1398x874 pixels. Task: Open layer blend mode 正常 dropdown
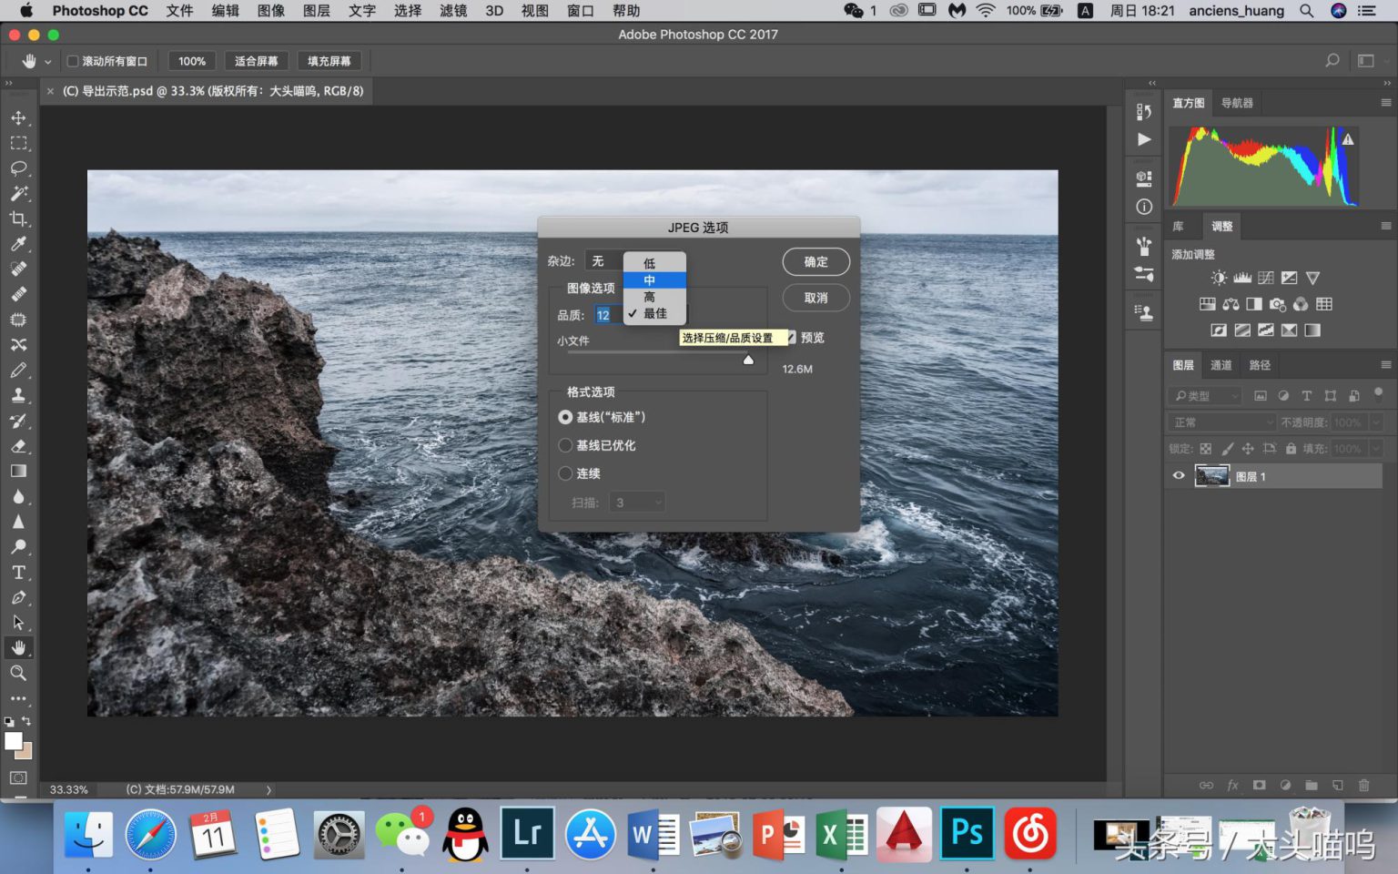pos(1222,422)
